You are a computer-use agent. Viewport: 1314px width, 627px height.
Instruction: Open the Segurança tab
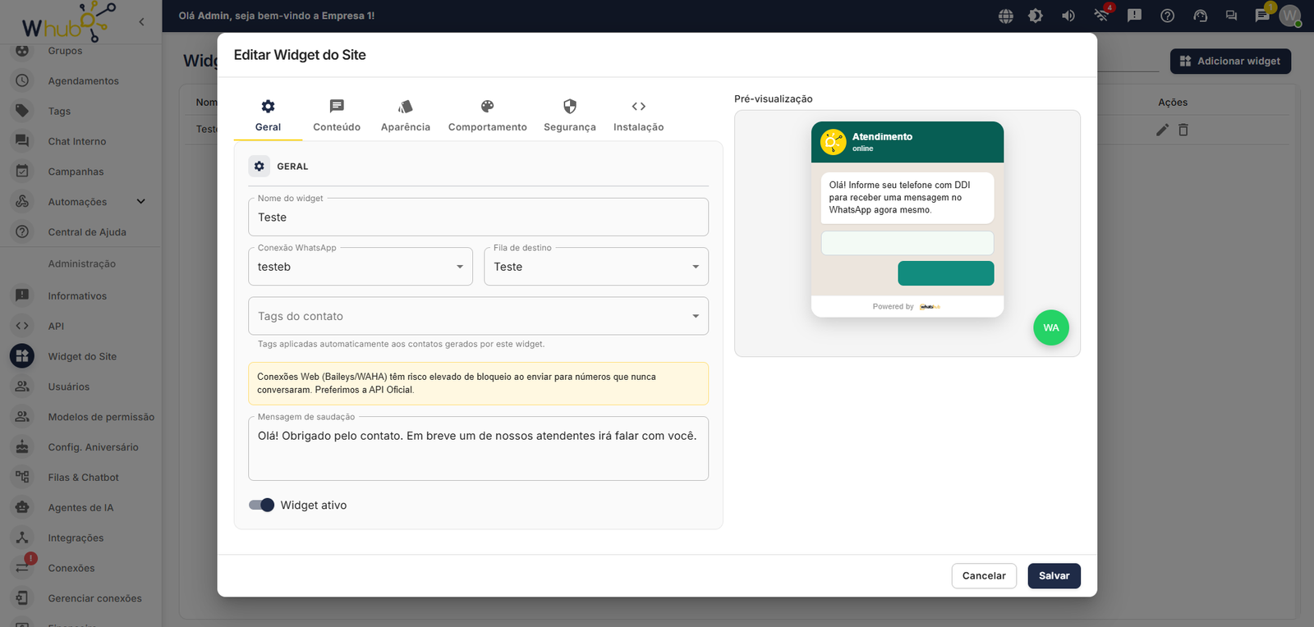tap(570, 116)
